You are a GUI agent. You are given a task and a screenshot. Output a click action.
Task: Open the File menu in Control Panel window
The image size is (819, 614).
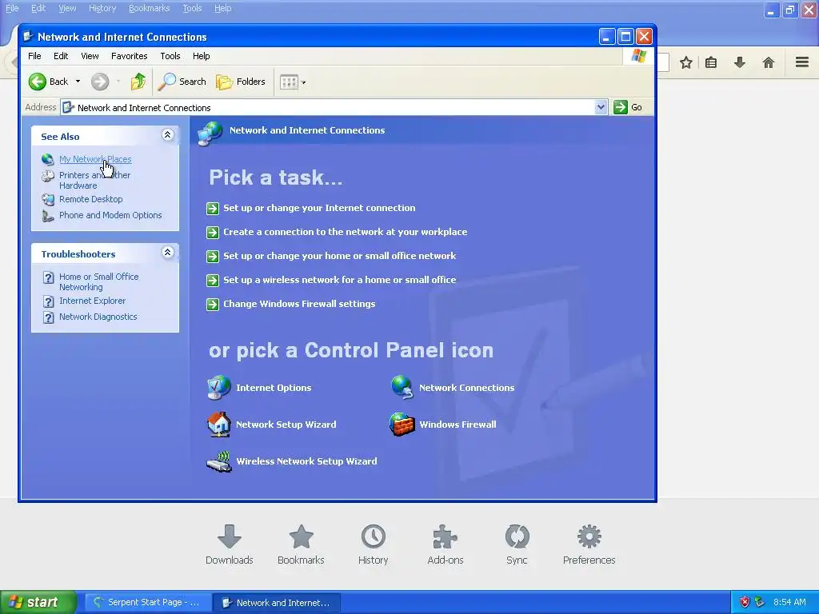pyautogui.click(x=34, y=56)
